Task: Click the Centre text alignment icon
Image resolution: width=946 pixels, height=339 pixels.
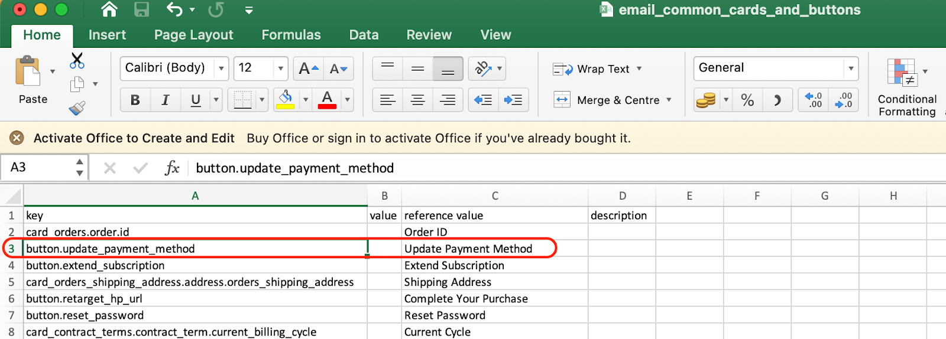Action: point(417,100)
